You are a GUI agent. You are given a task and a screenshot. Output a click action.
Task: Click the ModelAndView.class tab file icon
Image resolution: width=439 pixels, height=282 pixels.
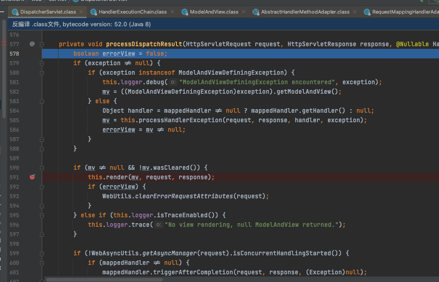pyautogui.click(x=185, y=12)
